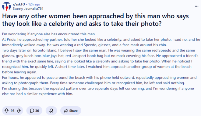Open the r/askTO subreddit link
This screenshot has height=116, width=201.
point(19,4)
